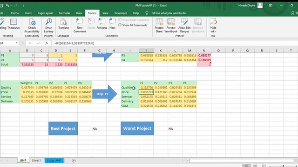Screen dimensions: 298x167
Task: Click horizontal scrollbar left arrow
Action: pos(188,161)
